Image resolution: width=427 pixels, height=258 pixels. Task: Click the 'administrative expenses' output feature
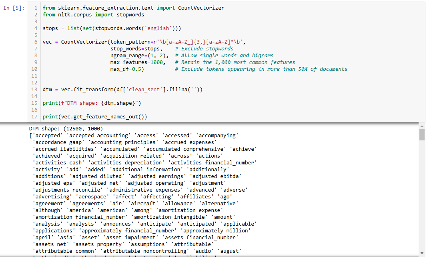145,190
